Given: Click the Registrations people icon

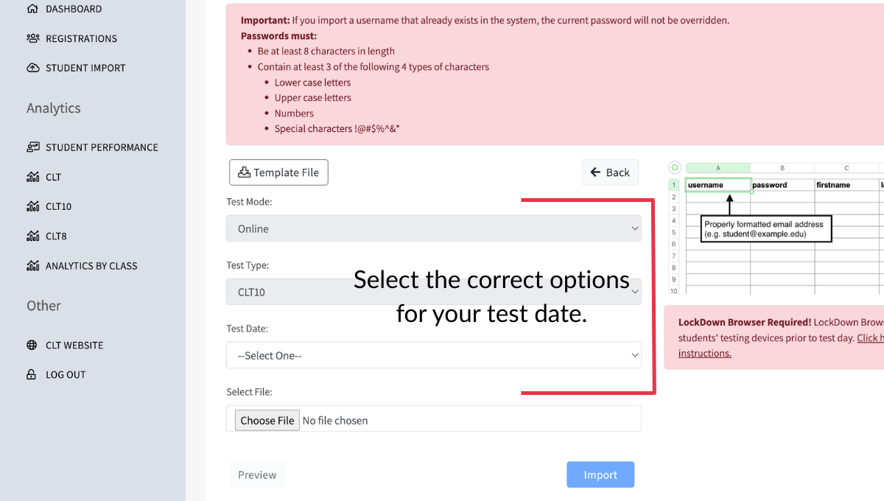Looking at the screenshot, I should (32, 38).
